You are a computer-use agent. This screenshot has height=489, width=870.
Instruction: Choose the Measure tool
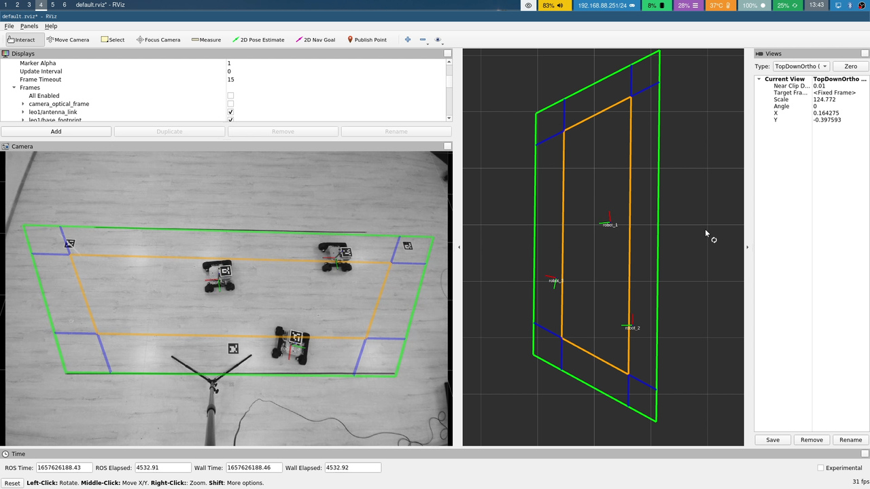click(207, 39)
